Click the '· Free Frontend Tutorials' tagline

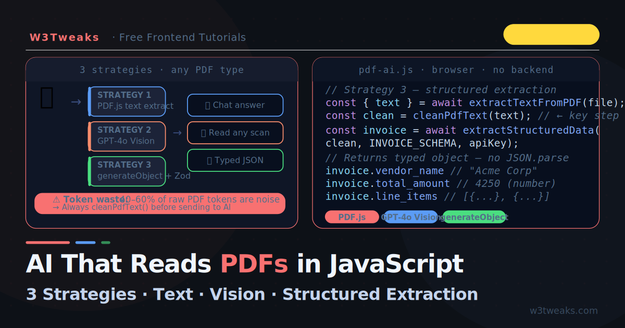[x=179, y=37]
